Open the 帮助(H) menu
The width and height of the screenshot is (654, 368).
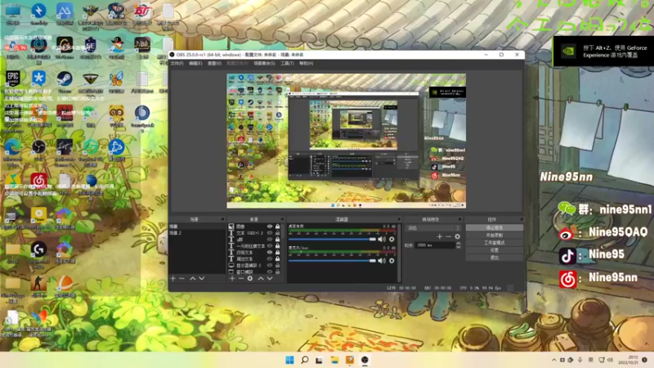click(x=306, y=64)
